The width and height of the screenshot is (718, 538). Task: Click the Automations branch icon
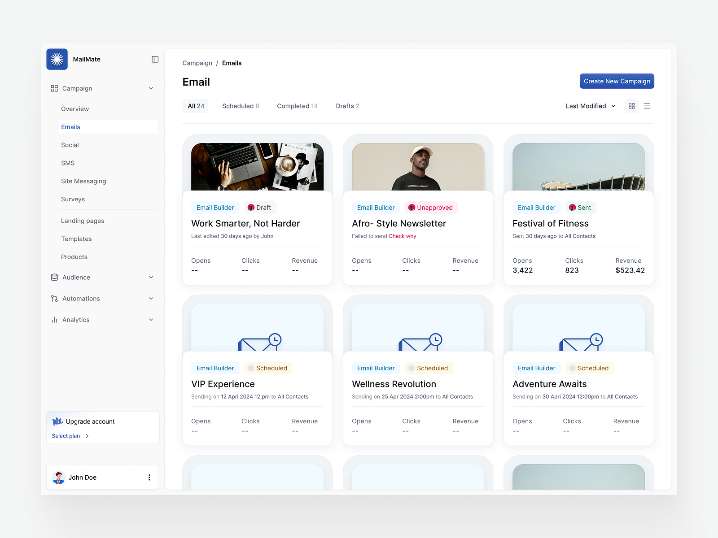(54, 299)
